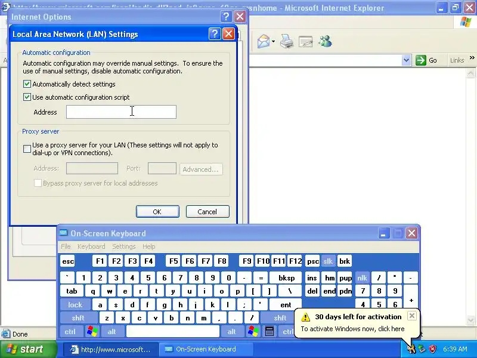Cancel the LAN Settings dialog
This screenshot has width=477, height=358.
tap(207, 212)
